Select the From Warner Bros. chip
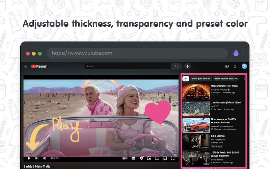This screenshot has height=169, width=270. (x=227, y=79)
